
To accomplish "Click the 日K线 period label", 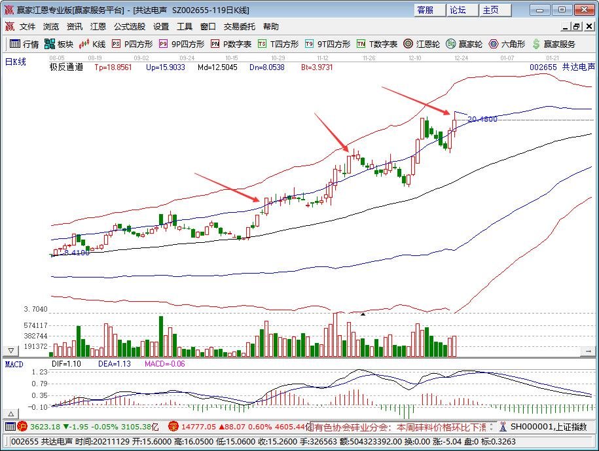I will coord(16,62).
